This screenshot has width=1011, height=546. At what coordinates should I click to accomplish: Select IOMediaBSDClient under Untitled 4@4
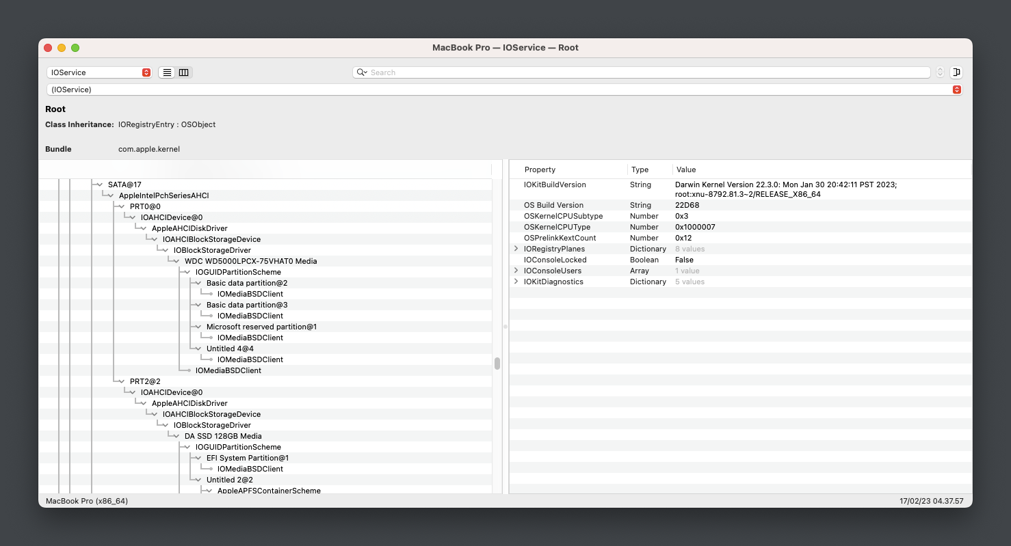pyautogui.click(x=250, y=359)
